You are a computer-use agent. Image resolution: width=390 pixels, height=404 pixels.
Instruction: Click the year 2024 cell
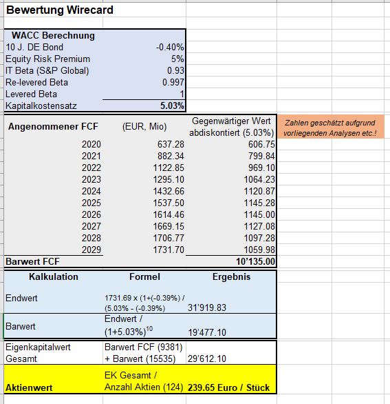coord(91,191)
